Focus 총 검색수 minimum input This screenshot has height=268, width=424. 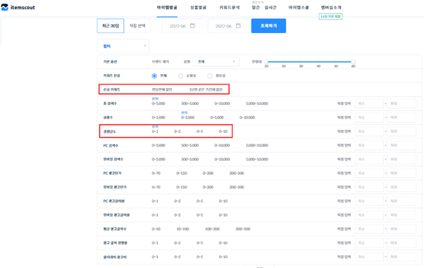coord(369,104)
